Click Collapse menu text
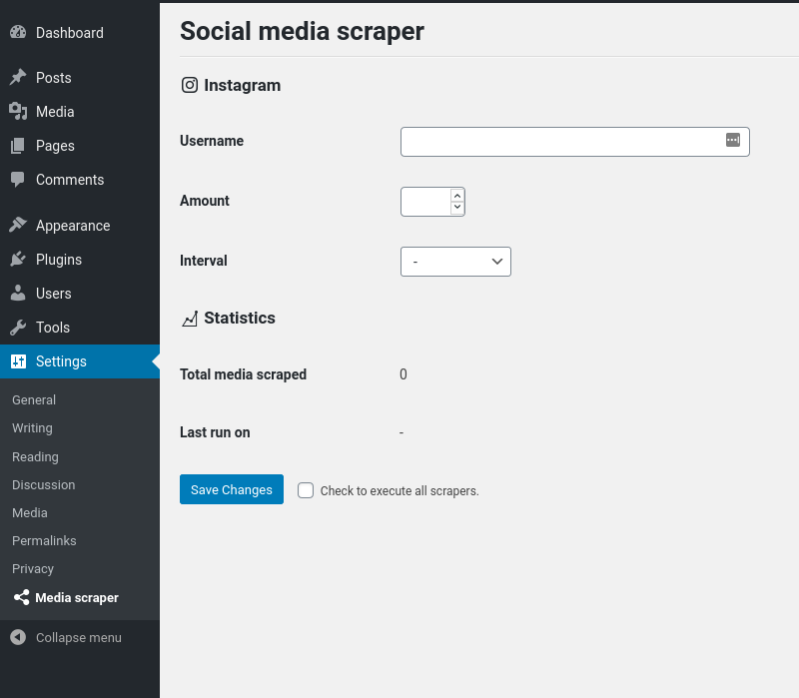Viewport: 799px width, 698px height. click(x=79, y=637)
